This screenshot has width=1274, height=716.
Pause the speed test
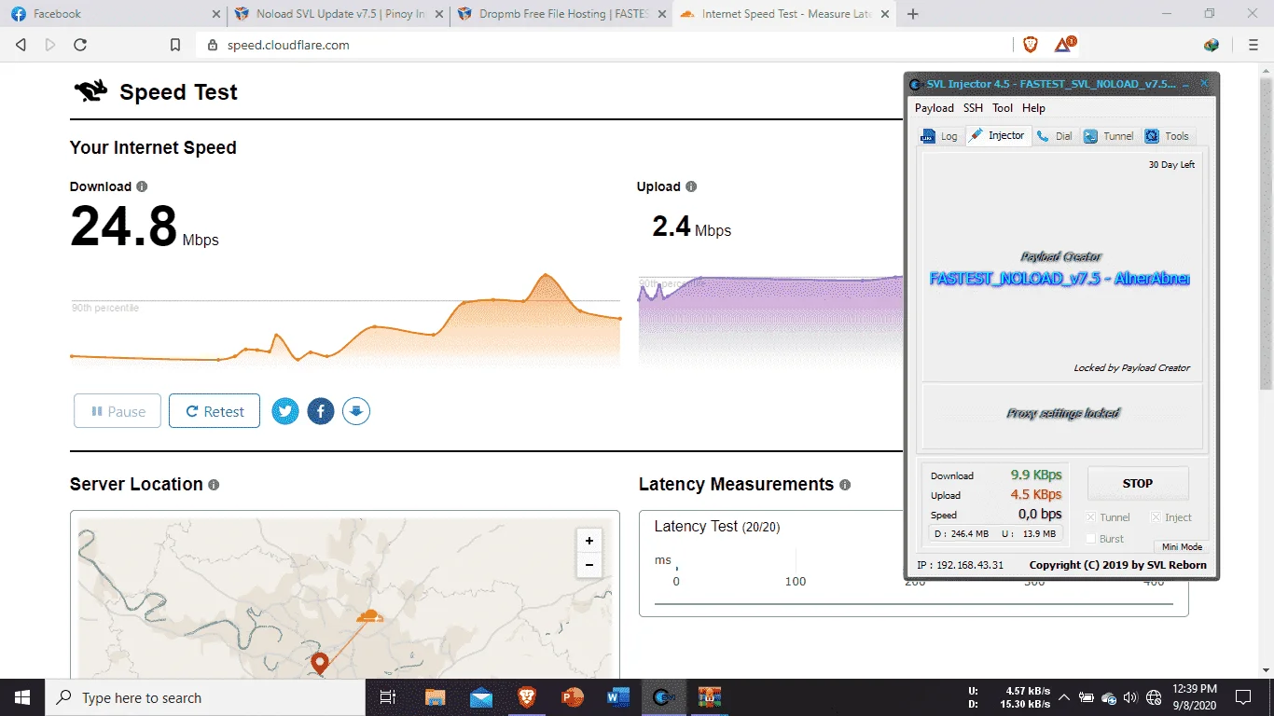tap(118, 411)
